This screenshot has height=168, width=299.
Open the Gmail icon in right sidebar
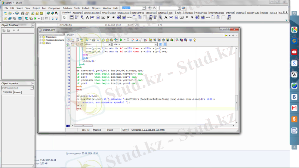tap(295, 108)
